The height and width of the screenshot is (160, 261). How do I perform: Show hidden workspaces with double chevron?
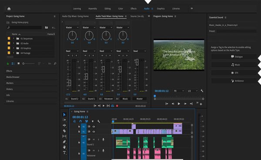pyautogui.click(x=192, y=9)
